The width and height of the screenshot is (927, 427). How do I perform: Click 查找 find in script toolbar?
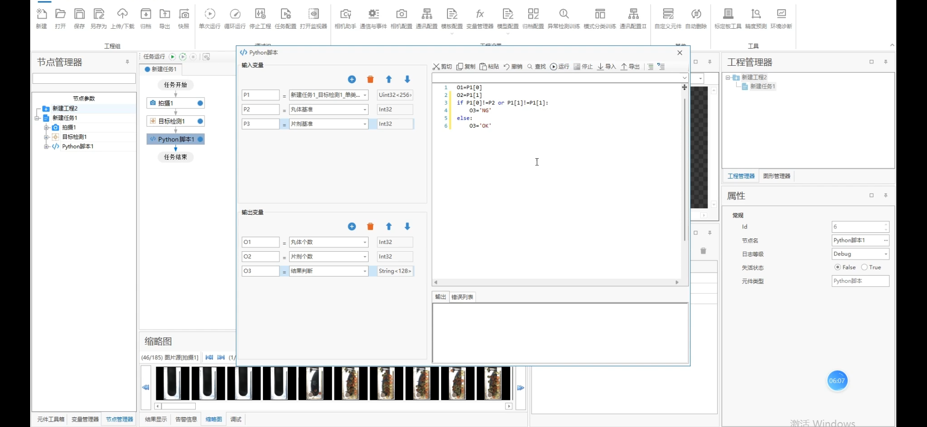536,67
